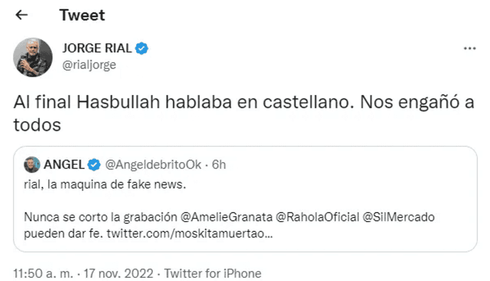Open quoted tweet 'rial, la maquina de fake news'
Viewport: 490px width, 281px height.
click(x=104, y=185)
